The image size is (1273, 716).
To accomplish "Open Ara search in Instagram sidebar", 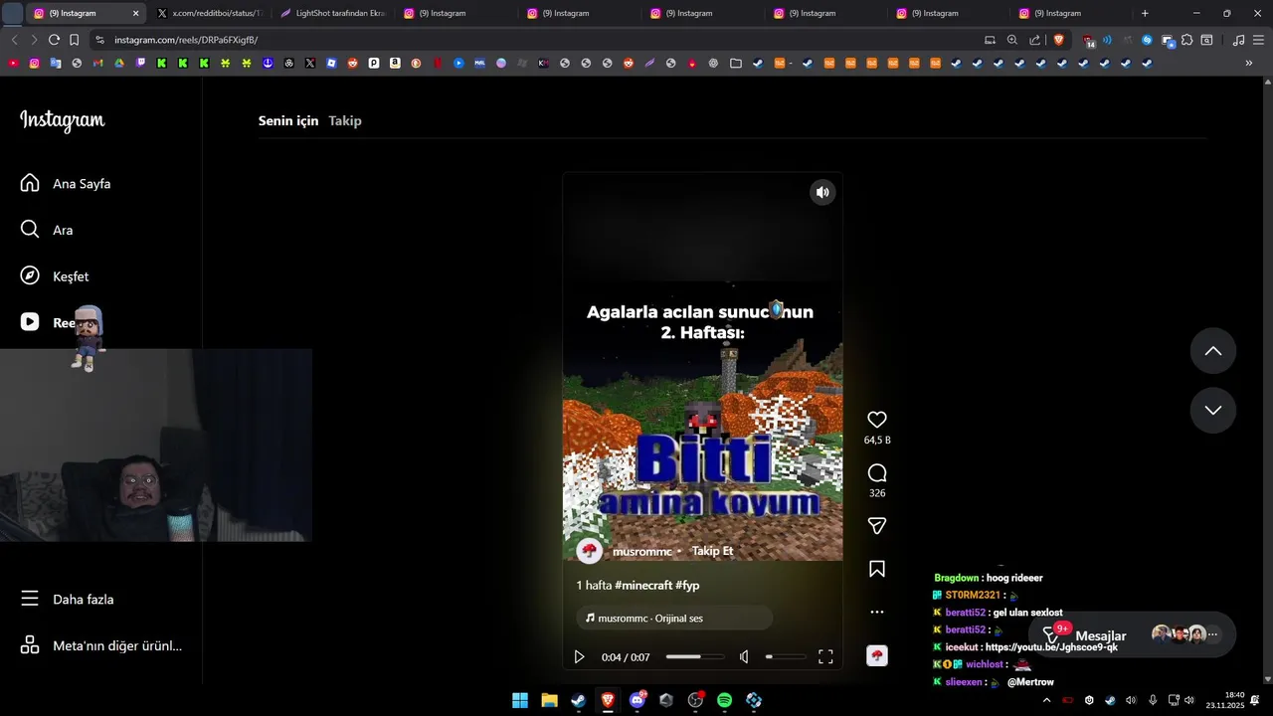I will [x=47, y=230].
